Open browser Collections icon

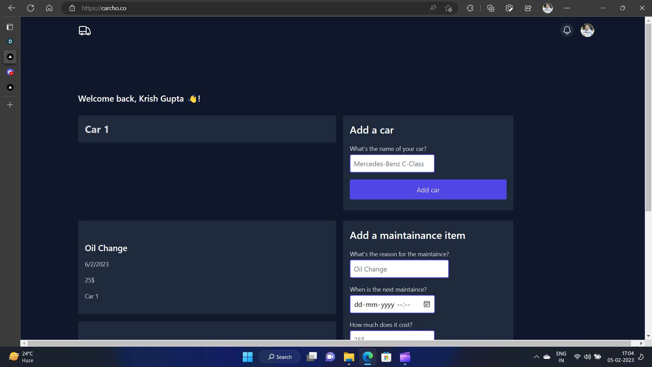tap(490, 8)
